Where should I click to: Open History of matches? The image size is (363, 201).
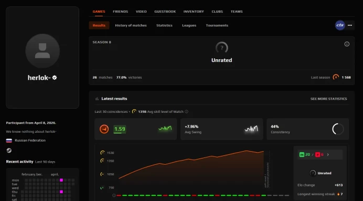tap(131, 26)
